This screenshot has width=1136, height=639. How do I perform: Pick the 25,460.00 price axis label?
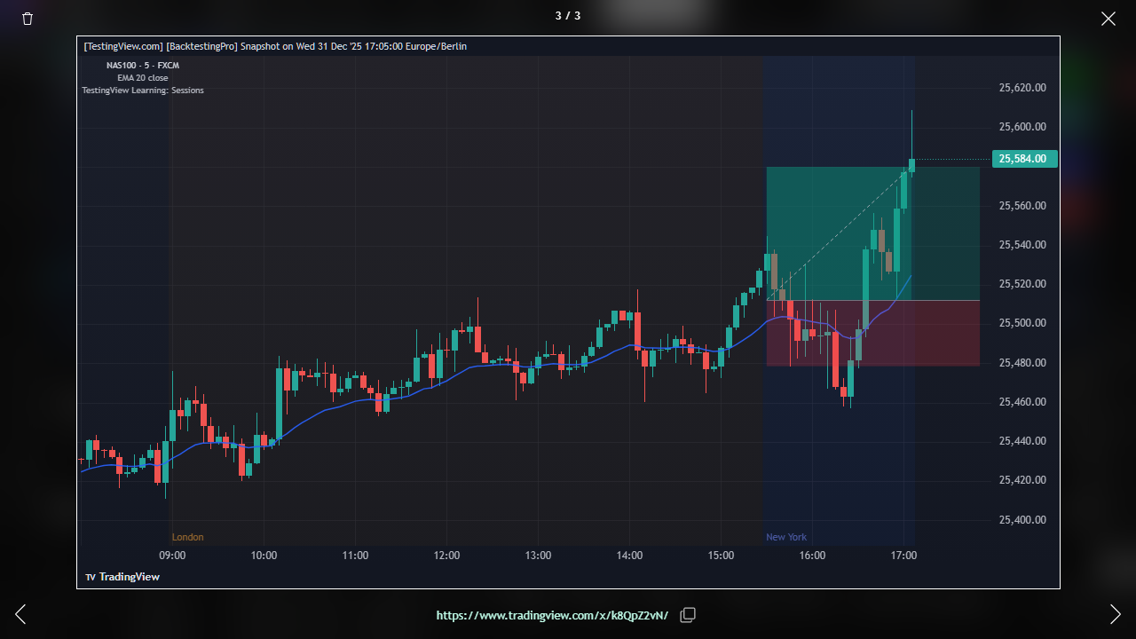[1022, 402]
